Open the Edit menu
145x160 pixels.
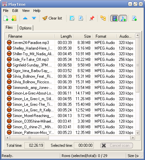pos(15,11)
